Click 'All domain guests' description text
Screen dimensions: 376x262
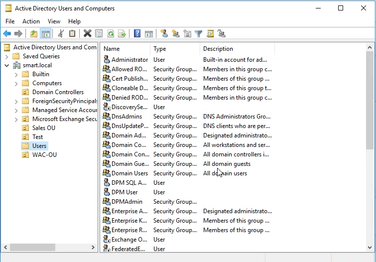227,164
